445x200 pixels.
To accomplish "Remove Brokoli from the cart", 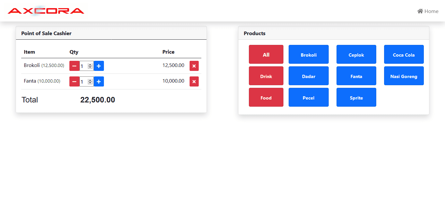I will 194,66.
